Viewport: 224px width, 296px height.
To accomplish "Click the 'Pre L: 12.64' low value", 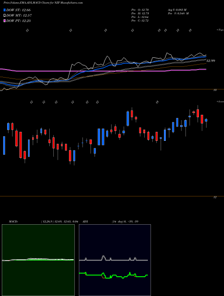I will (140, 17).
